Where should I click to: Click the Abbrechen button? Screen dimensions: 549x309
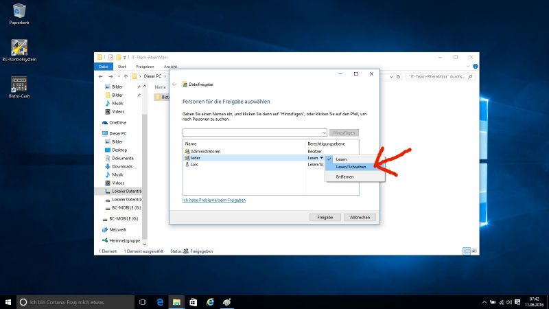(x=360, y=217)
